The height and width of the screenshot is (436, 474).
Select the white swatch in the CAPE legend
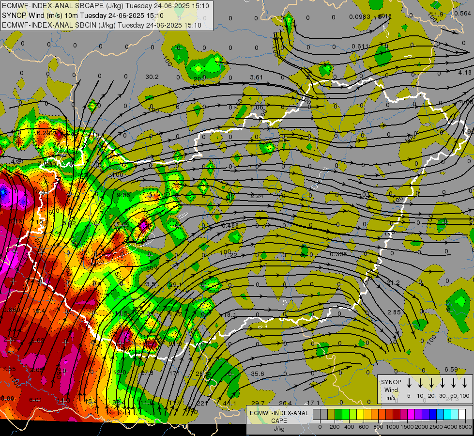coord(462,415)
